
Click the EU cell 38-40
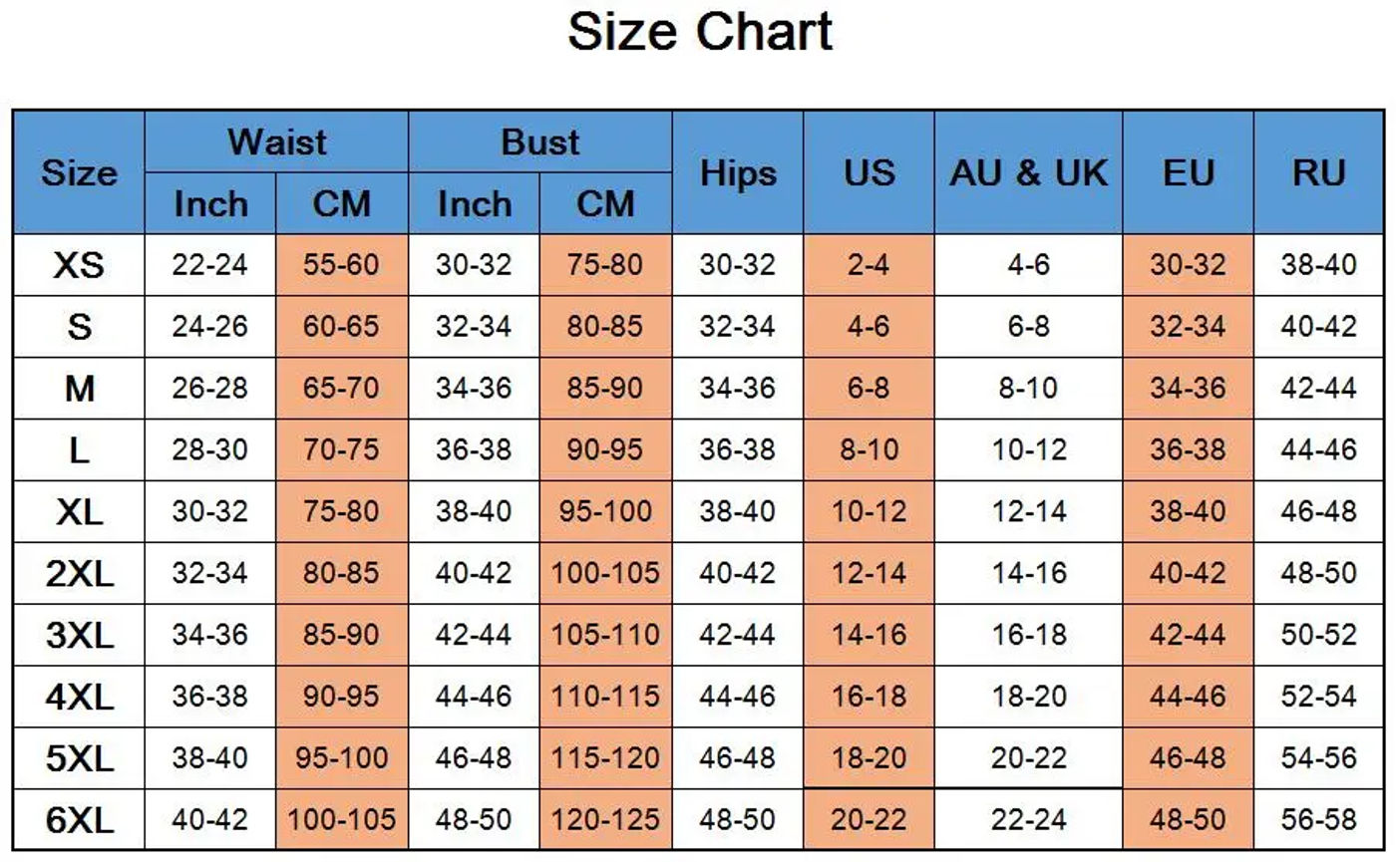pos(1188,511)
